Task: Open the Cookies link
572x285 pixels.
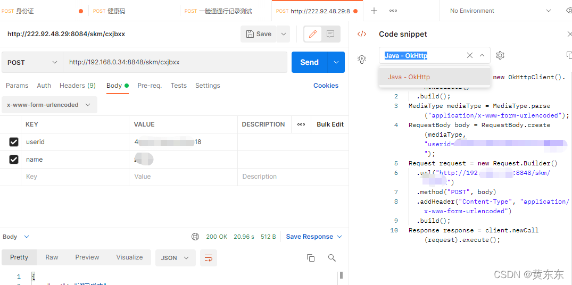Action: pyautogui.click(x=326, y=86)
